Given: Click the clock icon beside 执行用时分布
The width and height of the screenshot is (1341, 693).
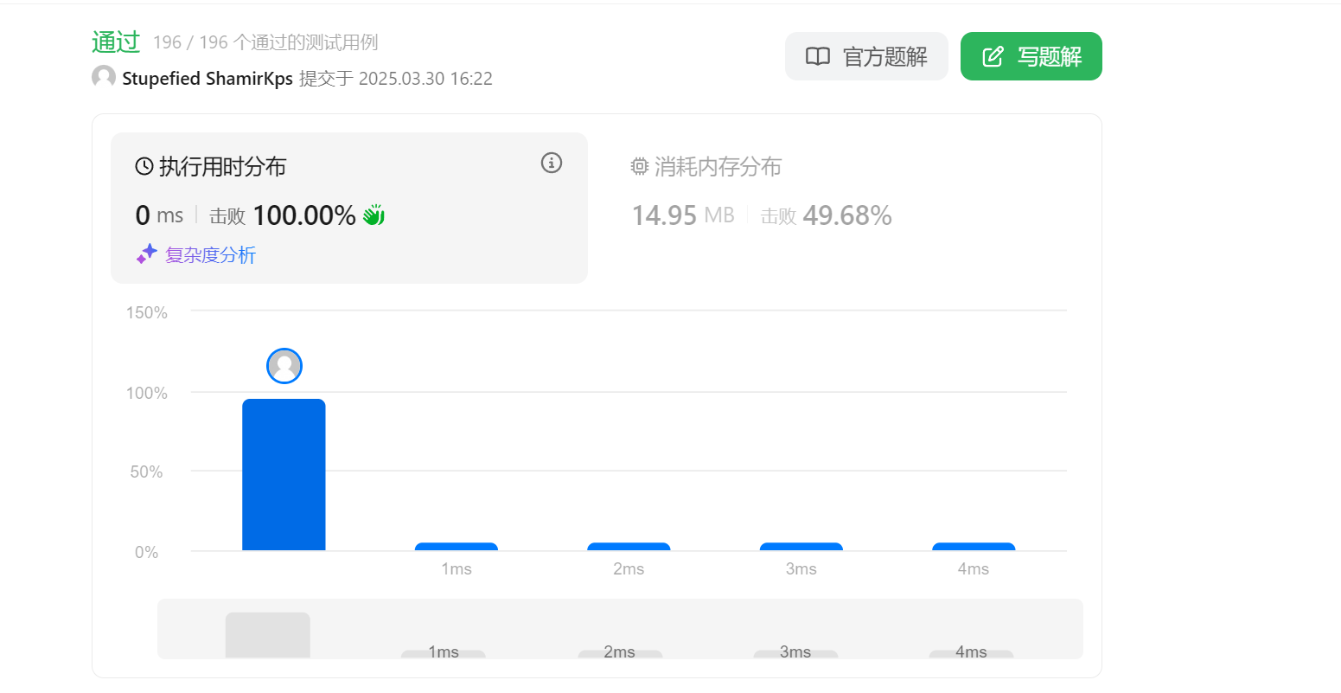Looking at the screenshot, I should click(144, 166).
